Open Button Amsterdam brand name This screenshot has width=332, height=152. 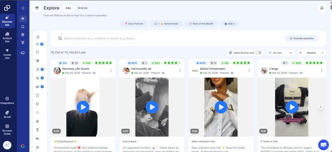click(213, 69)
